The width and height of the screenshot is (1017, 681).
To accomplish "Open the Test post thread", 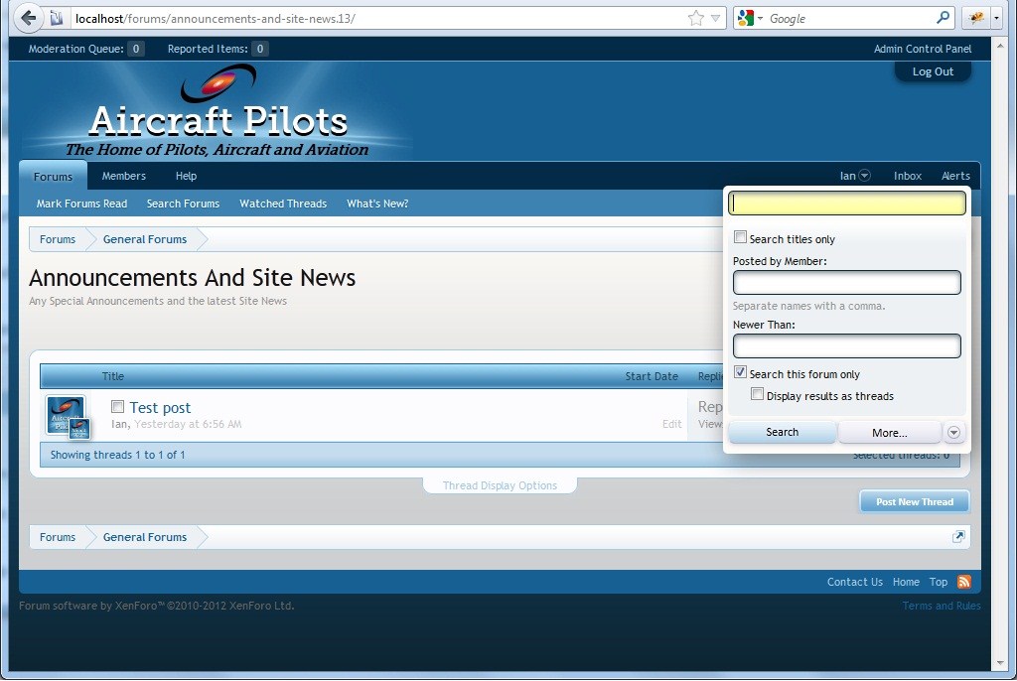I will click(x=160, y=407).
